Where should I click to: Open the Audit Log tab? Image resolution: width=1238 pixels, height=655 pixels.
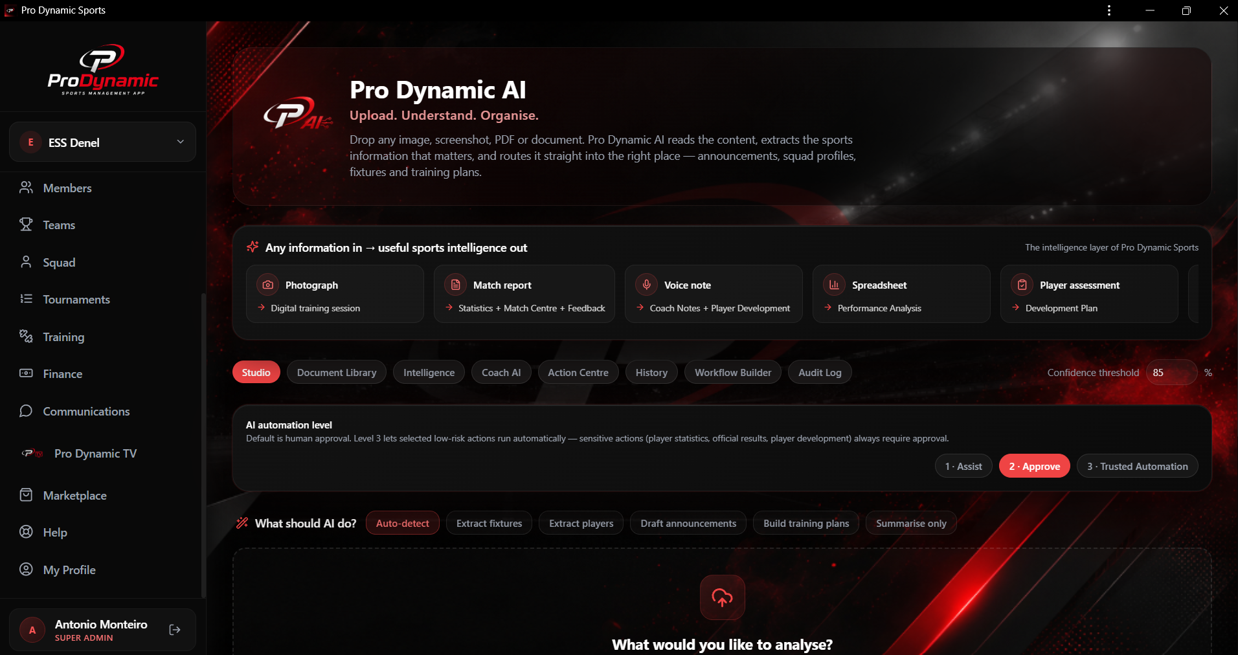(820, 372)
